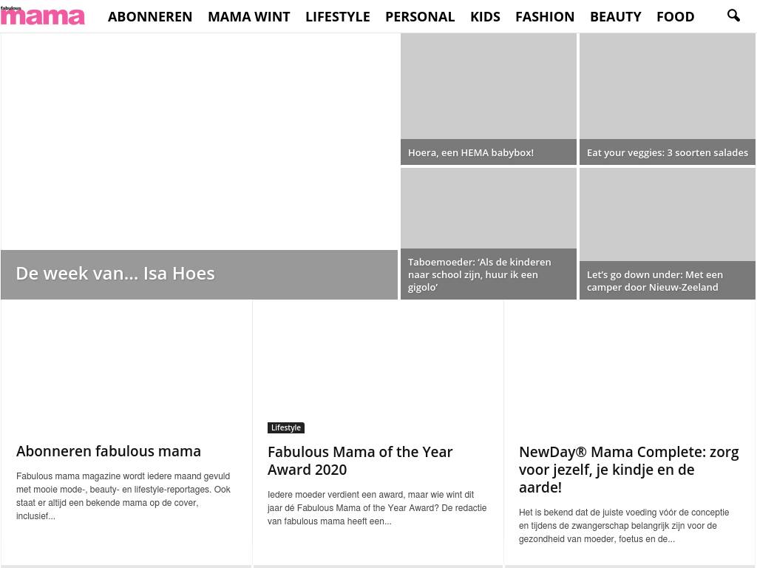Go to the LIFESTYLE section

[x=337, y=16]
